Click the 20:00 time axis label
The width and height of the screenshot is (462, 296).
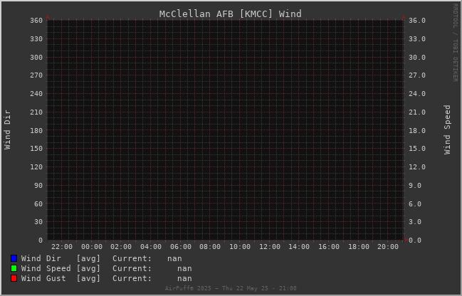(x=388, y=247)
